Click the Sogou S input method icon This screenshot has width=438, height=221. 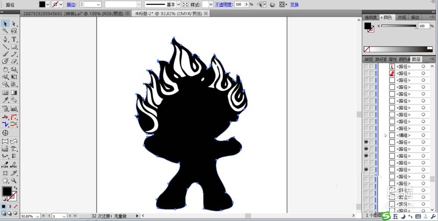[386, 216]
